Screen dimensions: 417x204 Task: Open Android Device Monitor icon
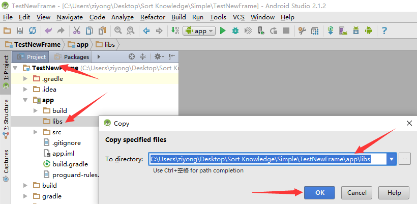(x=369, y=31)
